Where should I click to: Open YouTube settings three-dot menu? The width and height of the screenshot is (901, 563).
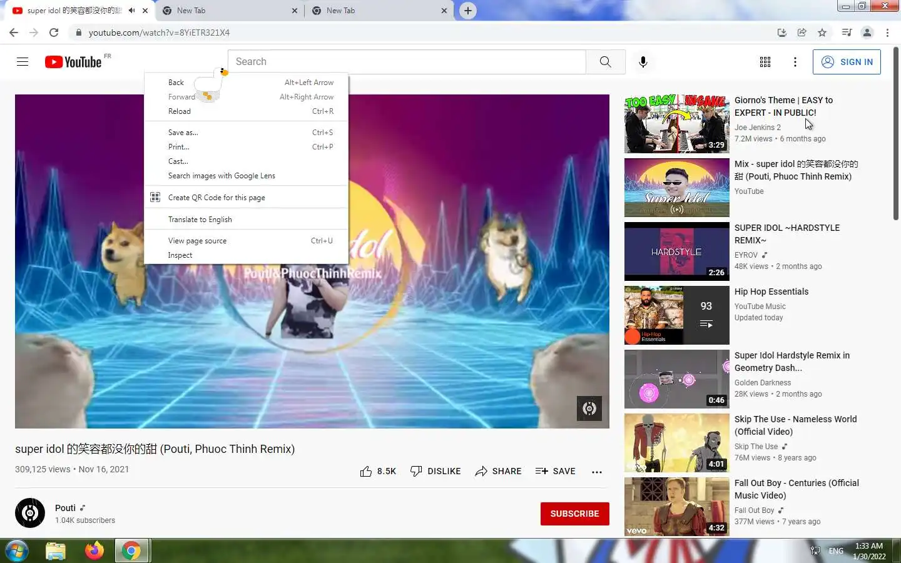point(795,62)
